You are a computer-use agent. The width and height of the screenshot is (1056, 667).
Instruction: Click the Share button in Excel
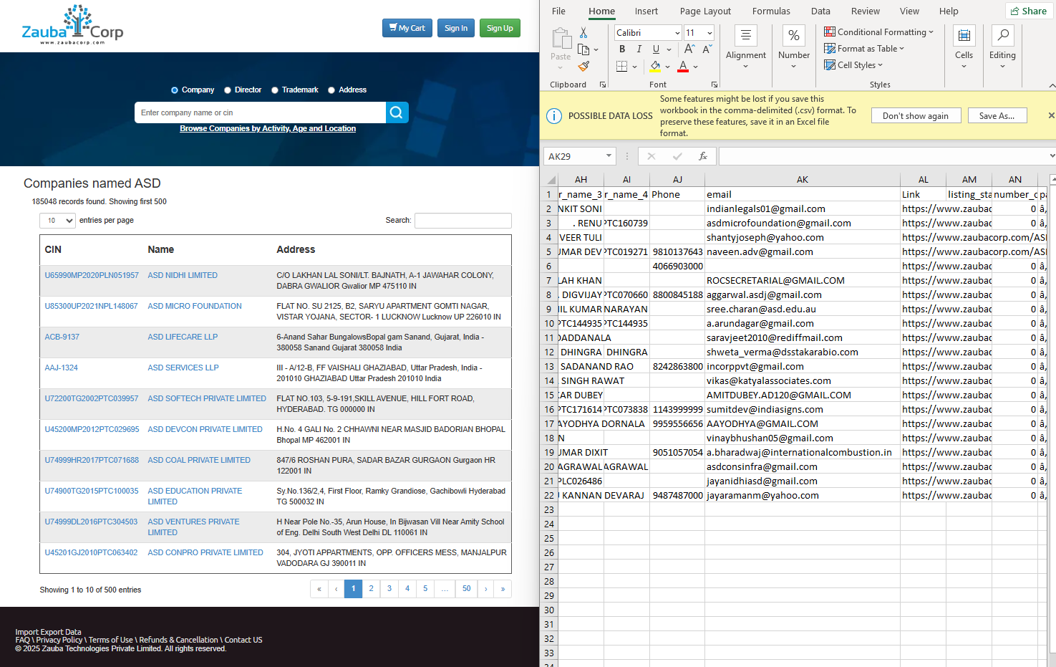click(1028, 11)
